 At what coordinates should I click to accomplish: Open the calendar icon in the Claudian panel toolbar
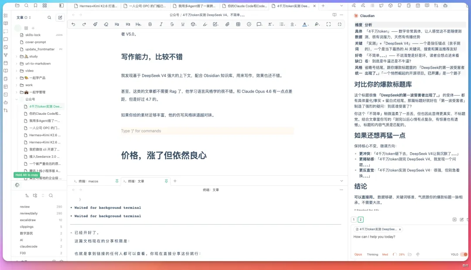418,6
